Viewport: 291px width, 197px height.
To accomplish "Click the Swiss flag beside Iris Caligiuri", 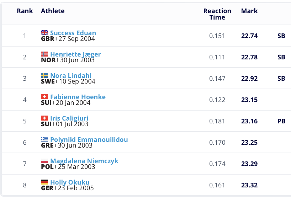I will pos(44,118).
